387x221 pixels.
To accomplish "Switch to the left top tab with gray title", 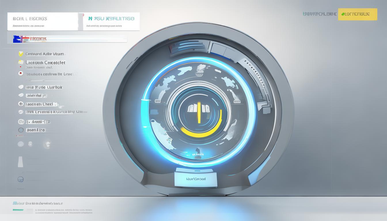I will click(43, 21).
